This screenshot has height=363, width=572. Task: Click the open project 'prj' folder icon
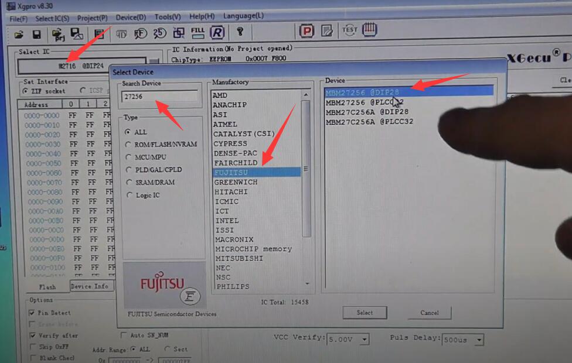pyautogui.click(x=57, y=35)
